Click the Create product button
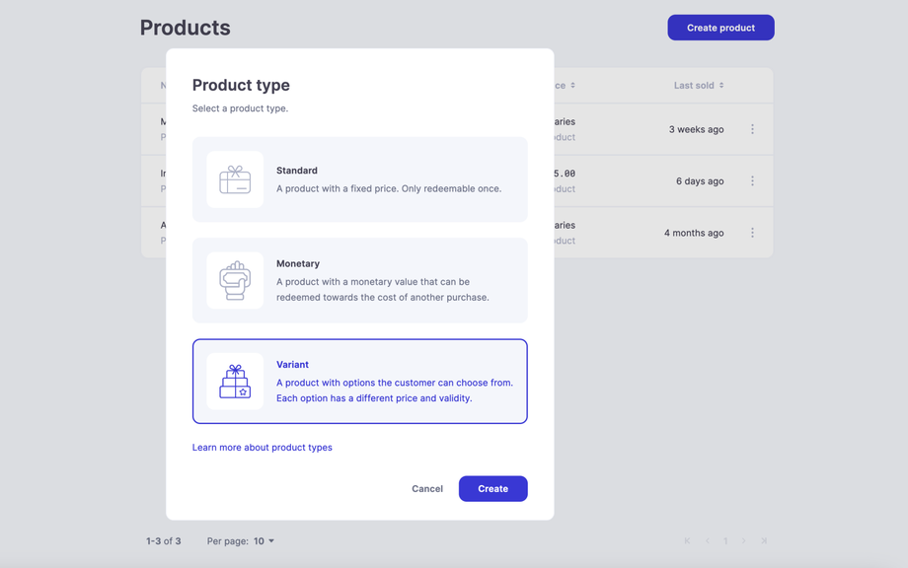908x568 pixels. [x=720, y=28]
